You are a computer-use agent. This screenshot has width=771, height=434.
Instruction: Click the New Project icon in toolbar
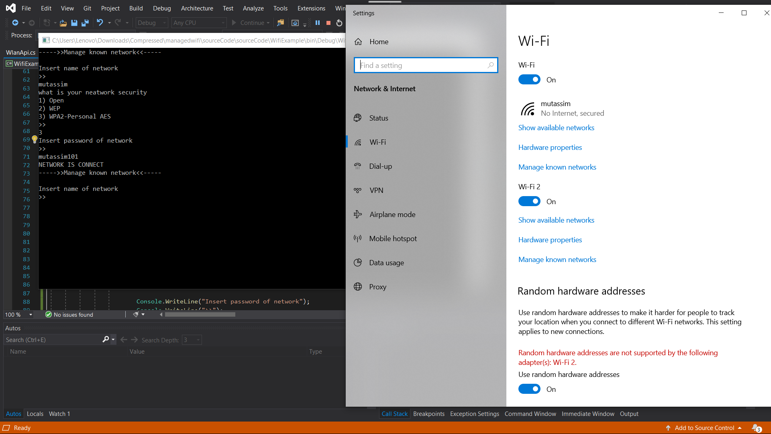tap(47, 23)
